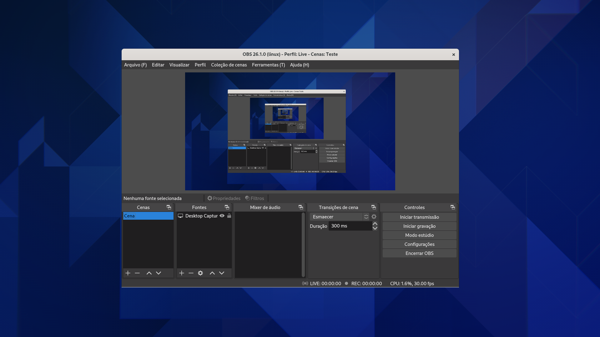Open the Visualizar menu
Image resolution: width=600 pixels, height=337 pixels.
coord(179,65)
